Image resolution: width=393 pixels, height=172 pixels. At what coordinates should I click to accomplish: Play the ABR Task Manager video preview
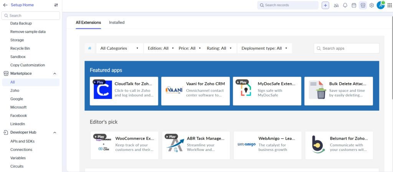[171, 136]
